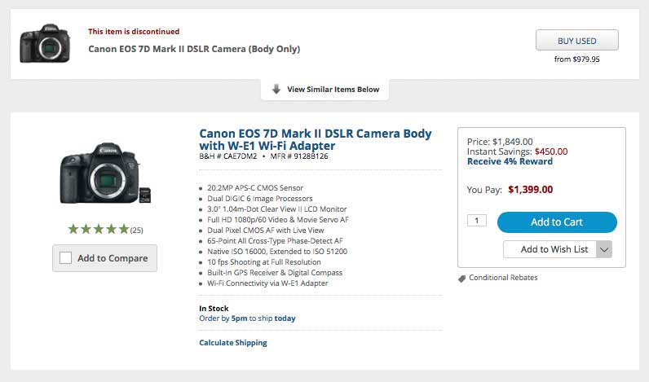Screen dimensions: 649x382
Task: Focus the quantity input field
Action: [x=477, y=221]
